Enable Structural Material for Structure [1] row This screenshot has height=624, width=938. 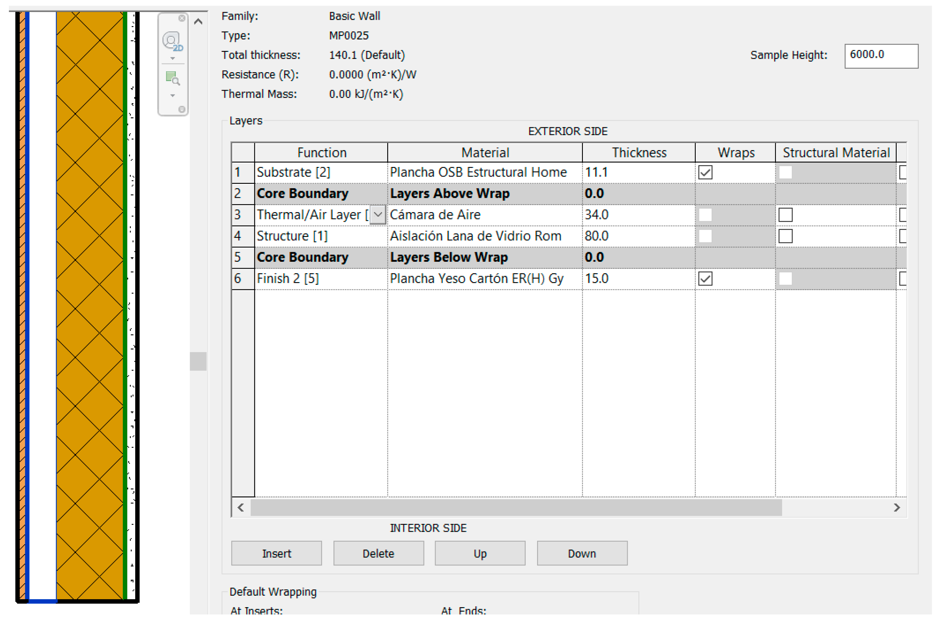[x=785, y=236]
